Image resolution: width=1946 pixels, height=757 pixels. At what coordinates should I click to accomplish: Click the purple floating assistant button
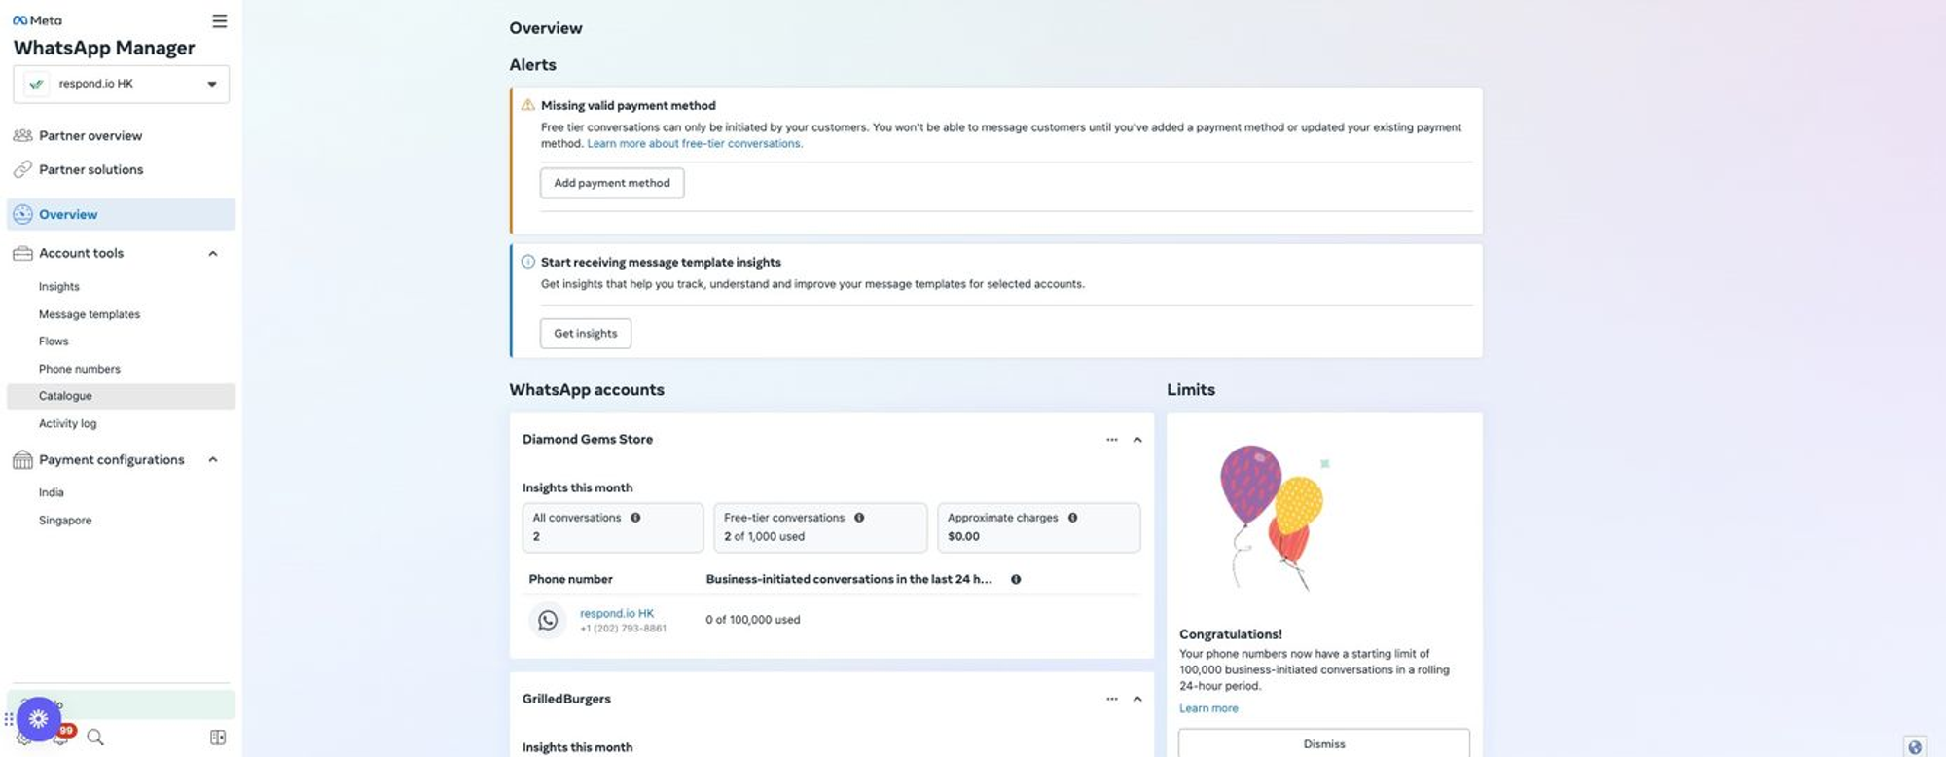pos(38,719)
